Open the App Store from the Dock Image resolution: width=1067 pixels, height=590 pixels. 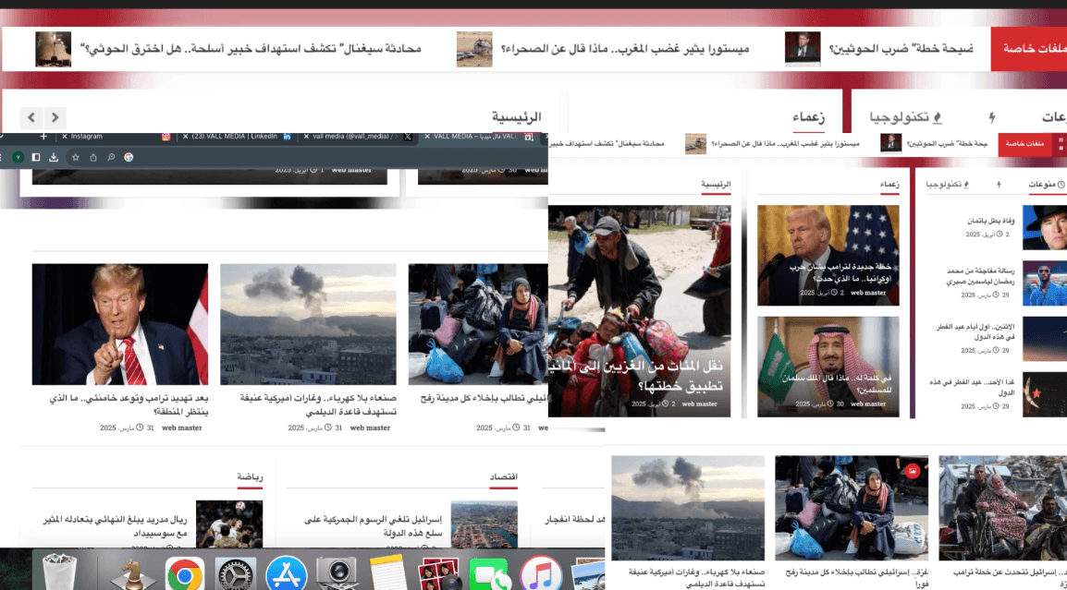288,574
